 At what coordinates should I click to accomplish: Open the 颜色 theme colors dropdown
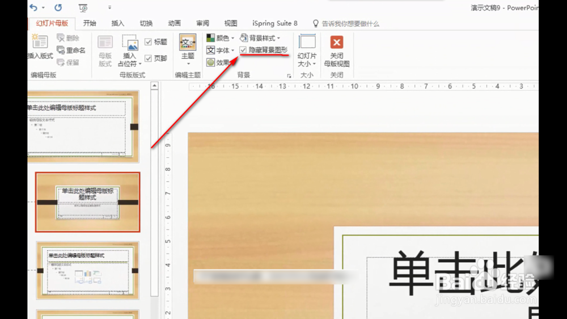pos(221,38)
